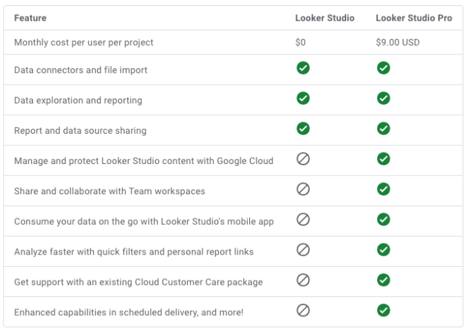Viewport: 468px width, 334px height.
Task: Click Pro checkmark for mobile app row
Action: tap(383, 220)
